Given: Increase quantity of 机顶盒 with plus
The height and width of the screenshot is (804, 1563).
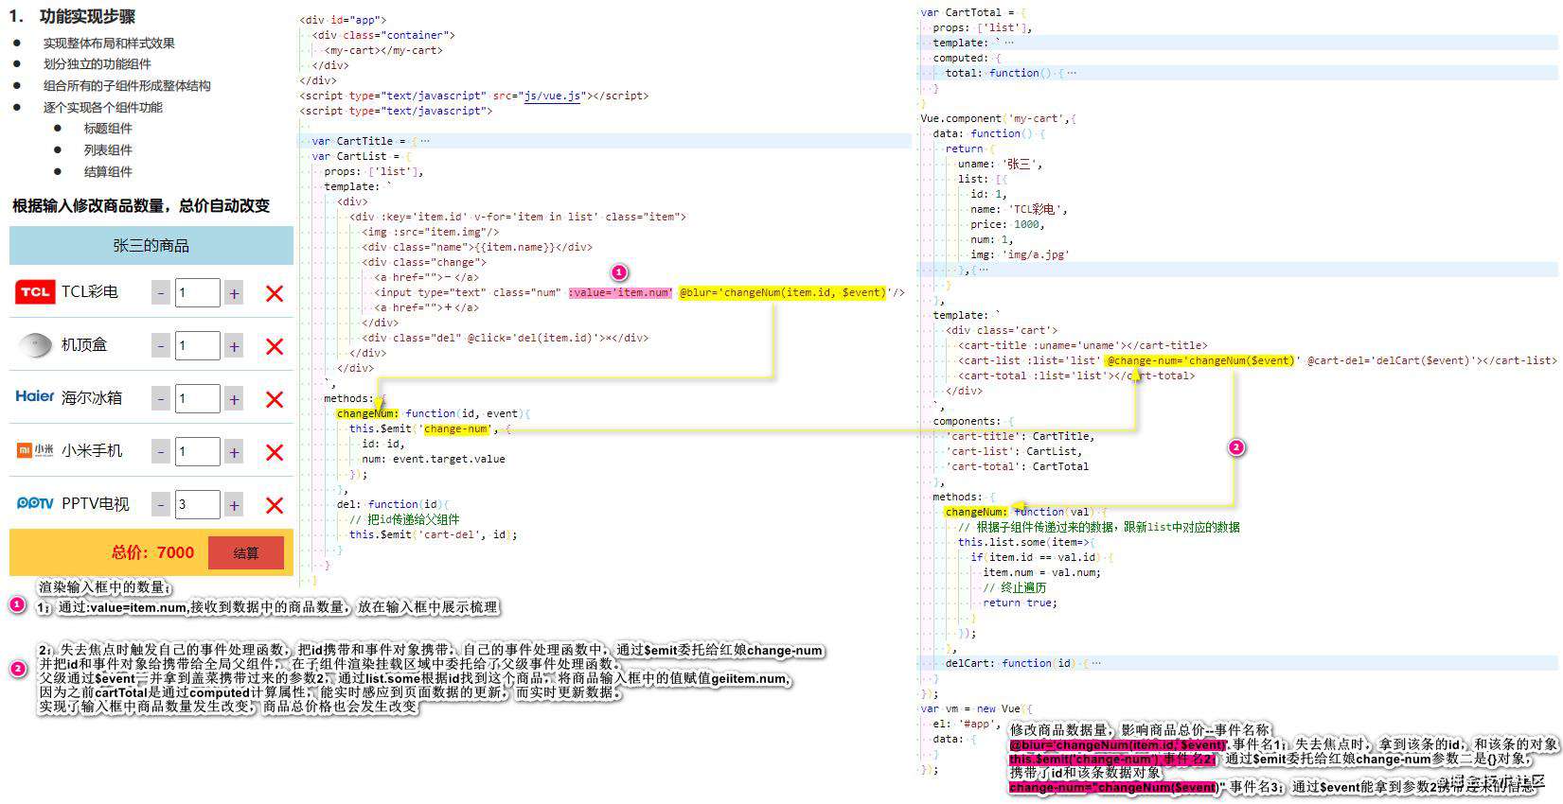Looking at the screenshot, I should tap(234, 346).
